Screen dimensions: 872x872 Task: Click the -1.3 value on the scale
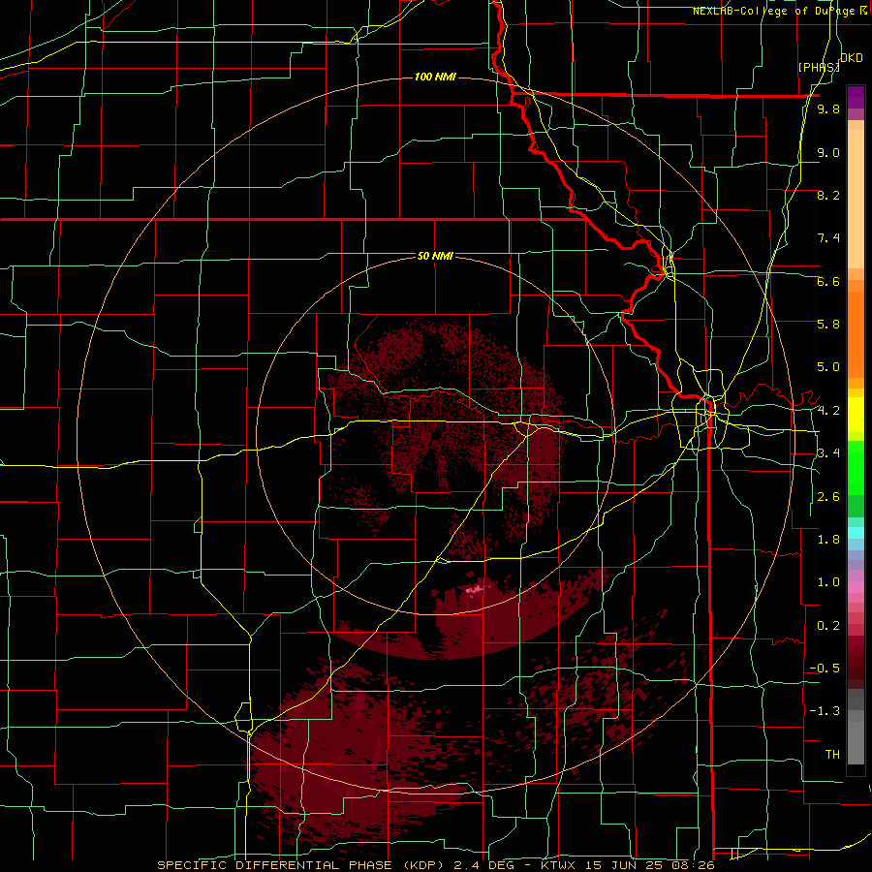[x=825, y=711]
